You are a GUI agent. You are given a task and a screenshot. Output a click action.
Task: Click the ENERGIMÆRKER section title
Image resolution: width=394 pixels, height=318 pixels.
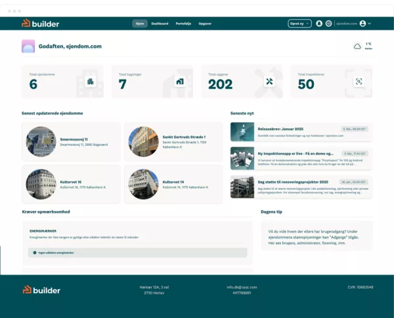pyautogui.click(x=43, y=231)
